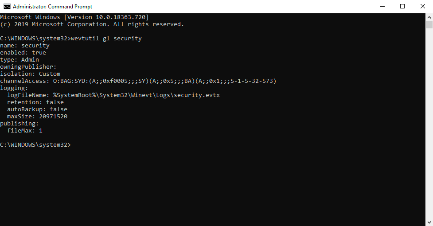
Task: Minimize the Command Prompt window
Action: [382, 6]
